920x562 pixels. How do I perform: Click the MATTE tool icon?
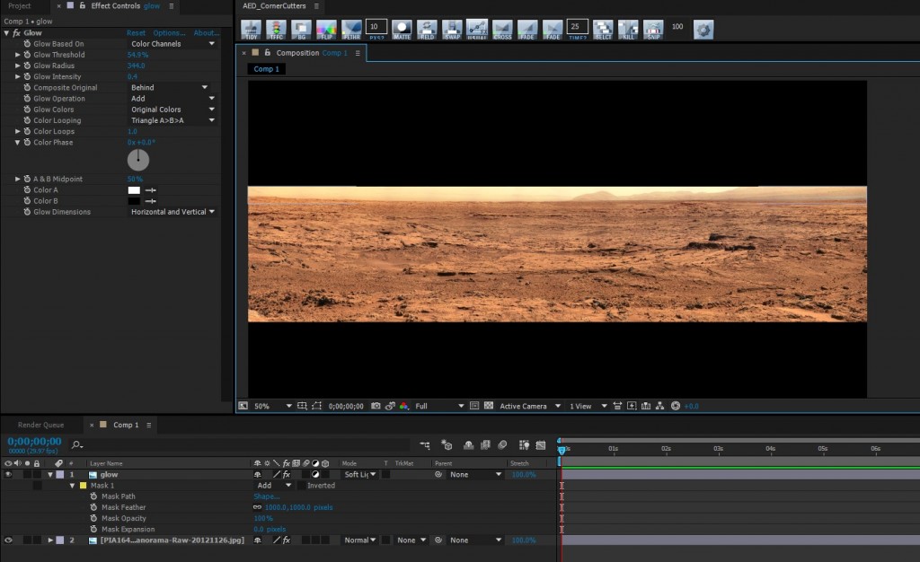coord(402,30)
